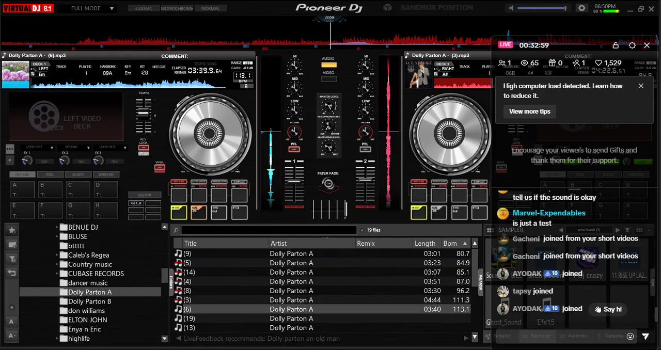Switch to NORMAL skin tab
The width and height of the screenshot is (661, 350).
coord(210,8)
